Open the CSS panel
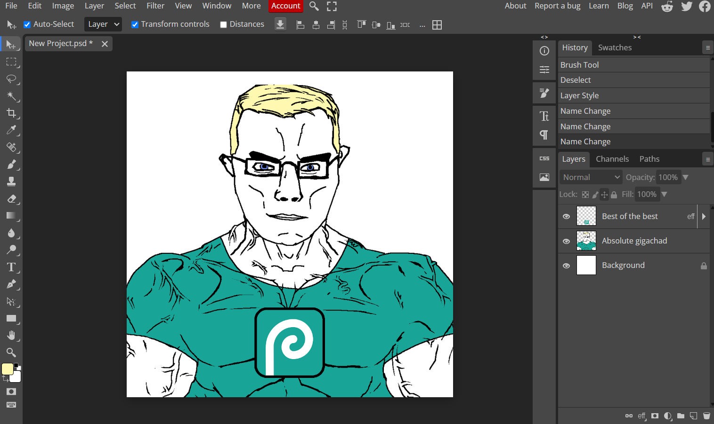This screenshot has width=714, height=424. 544,158
